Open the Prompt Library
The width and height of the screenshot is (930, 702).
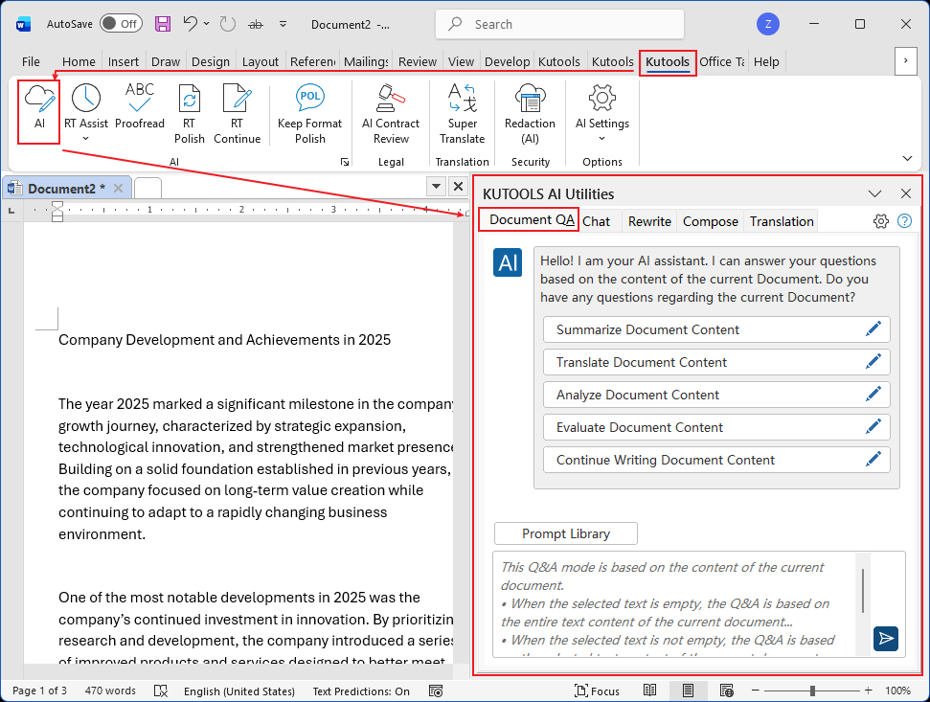click(x=565, y=533)
